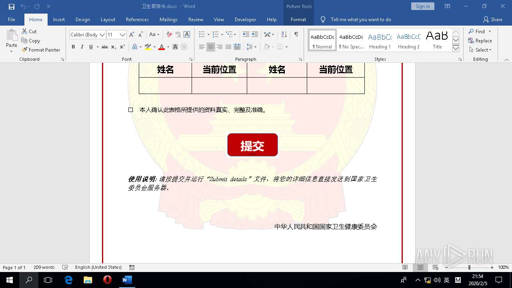Undo the last action
The width and height of the screenshot is (512, 288).
pyautogui.click(x=23, y=6)
